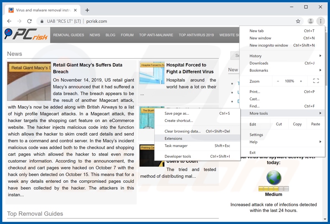Screen dimensions: 330x224
Task: Click the Macy's article thumbnail image
Action: [29, 81]
